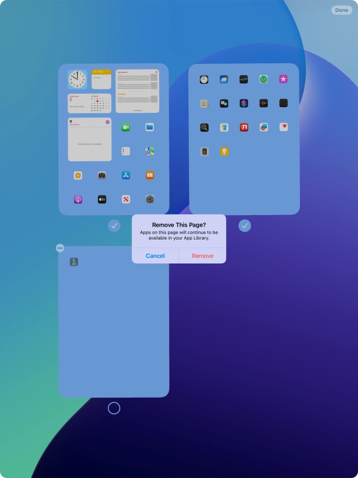Screen dimensions: 358x478
Task: Tap the FaceTime app icon
Action: click(126, 127)
